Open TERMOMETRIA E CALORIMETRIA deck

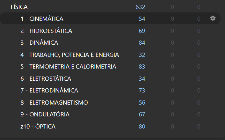(68, 67)
